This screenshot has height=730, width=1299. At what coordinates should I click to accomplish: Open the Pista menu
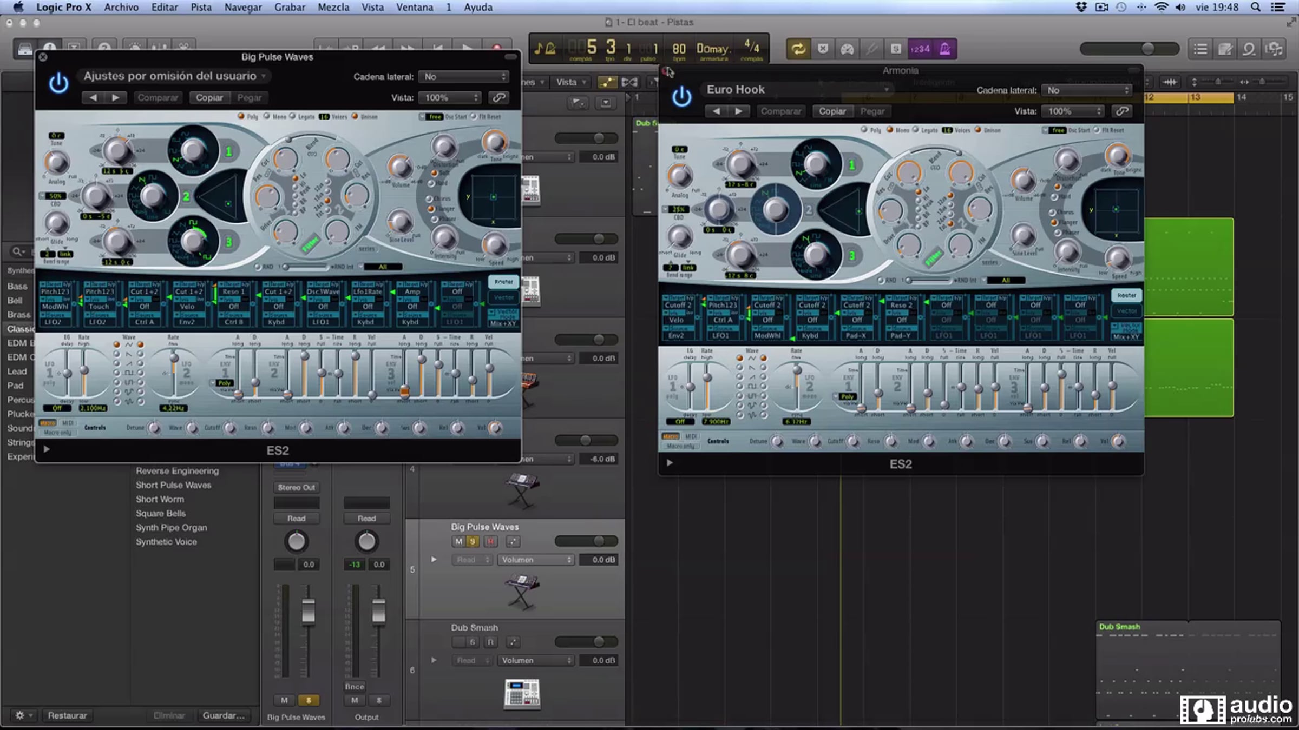coord(201,7)
